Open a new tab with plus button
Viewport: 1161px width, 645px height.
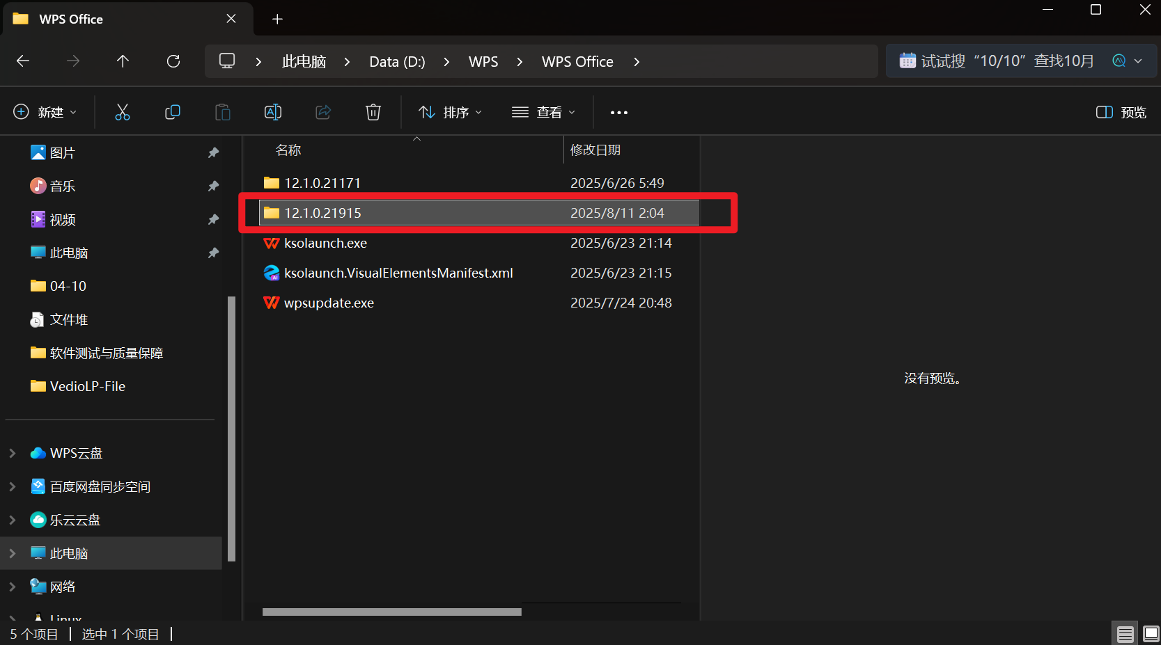coord(277,19)
